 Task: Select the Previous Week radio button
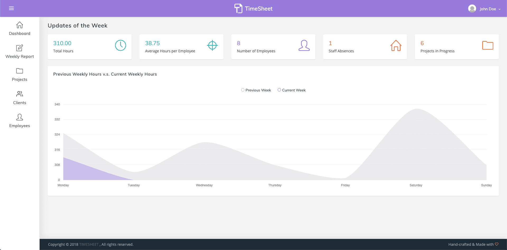[x=243, y=90]
